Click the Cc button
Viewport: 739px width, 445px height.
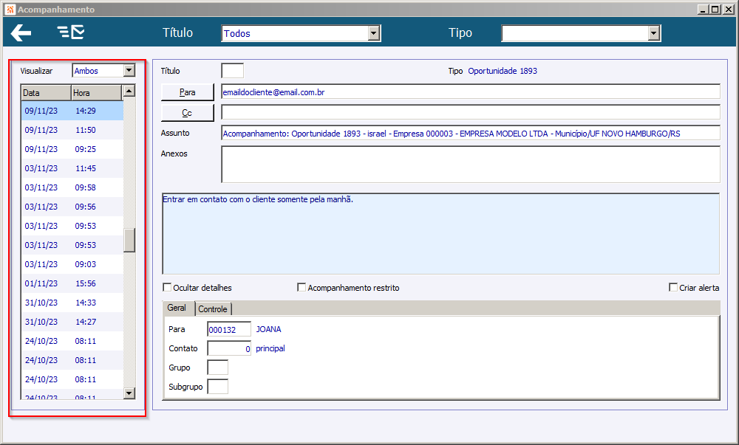[187, 113]
